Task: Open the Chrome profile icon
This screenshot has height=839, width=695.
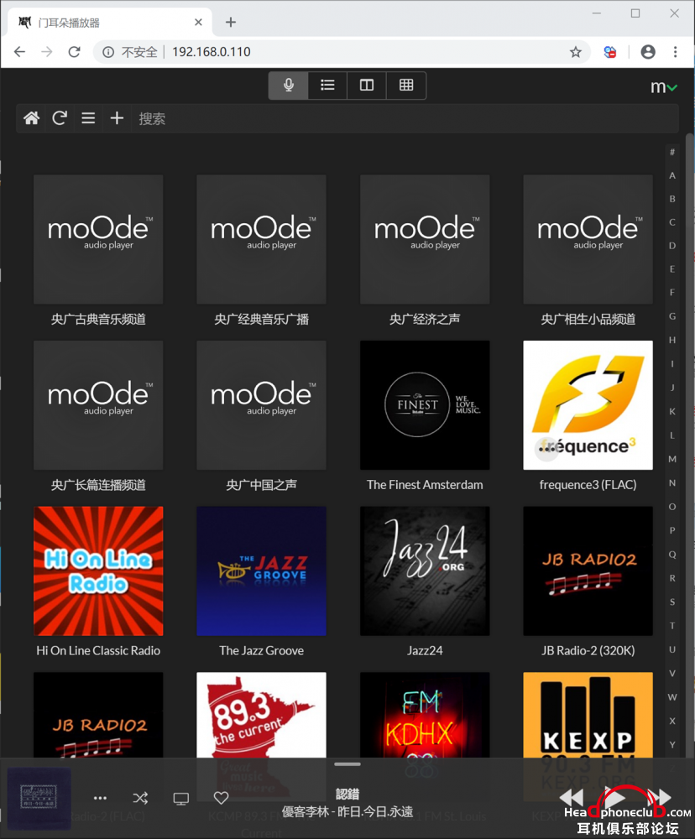Action: tap(648, 52)
